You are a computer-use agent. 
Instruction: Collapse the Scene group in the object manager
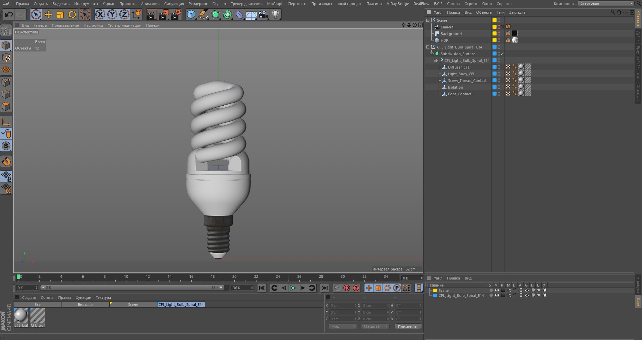pos(428,20)
